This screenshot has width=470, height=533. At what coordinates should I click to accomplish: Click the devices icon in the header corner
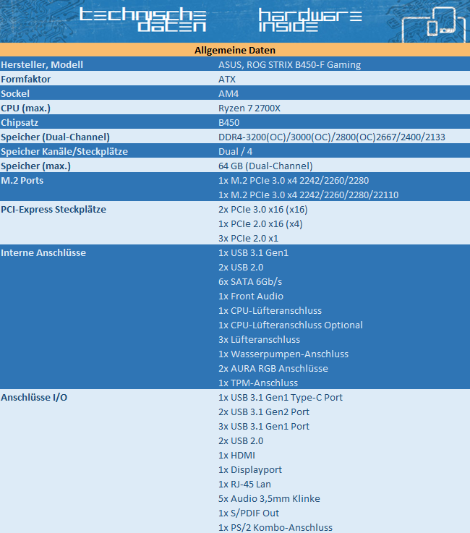point(435,25)
